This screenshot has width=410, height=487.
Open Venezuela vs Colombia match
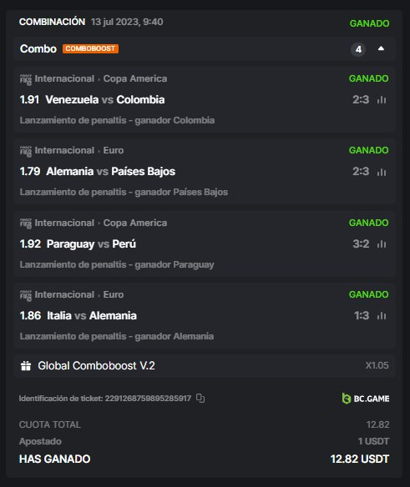(x=105, y=100)
